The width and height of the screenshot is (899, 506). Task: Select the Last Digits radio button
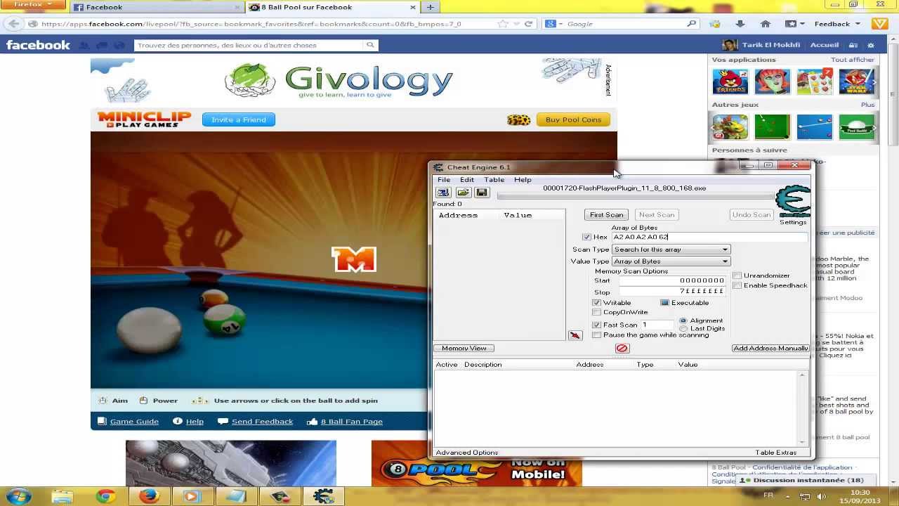point(683,329)
